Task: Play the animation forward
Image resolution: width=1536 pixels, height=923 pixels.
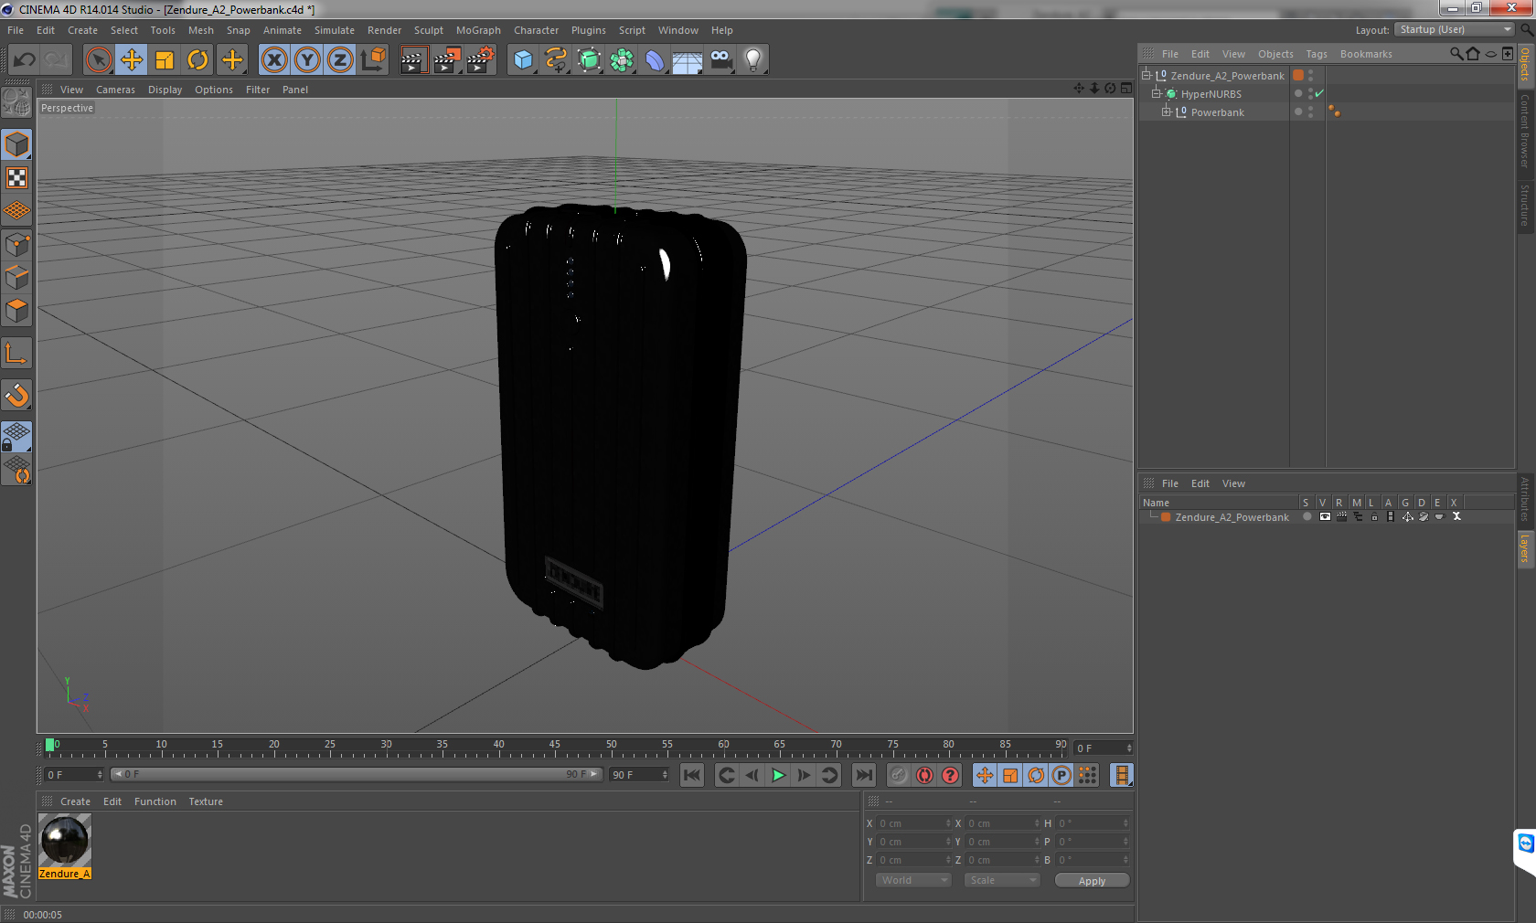Action: point(778,775)
